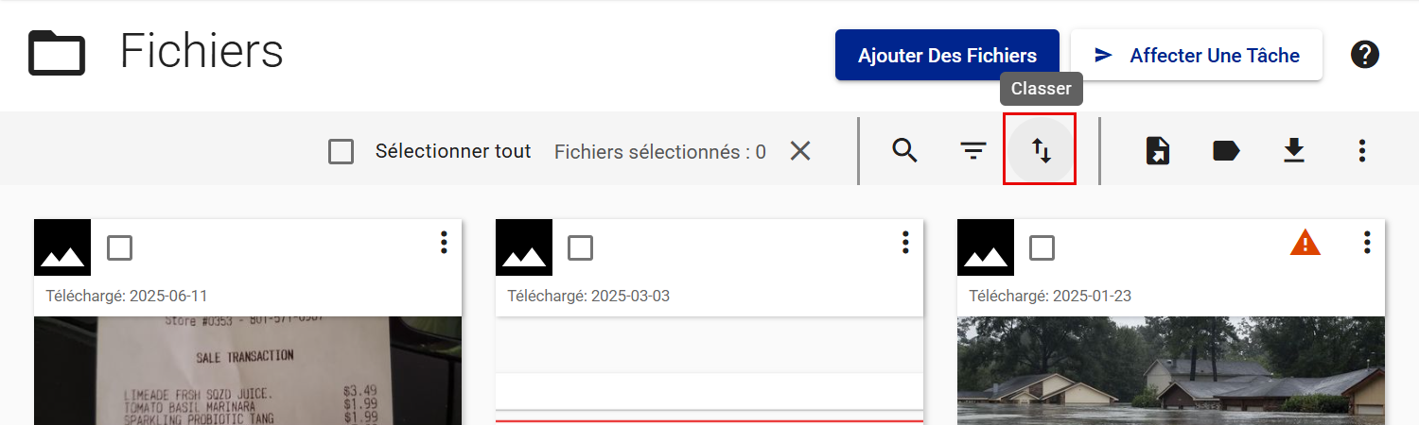This screenshot has width=1419, height=425.
Task: Select the 2025-06-11 file checkbox
Action: (119, 247)
